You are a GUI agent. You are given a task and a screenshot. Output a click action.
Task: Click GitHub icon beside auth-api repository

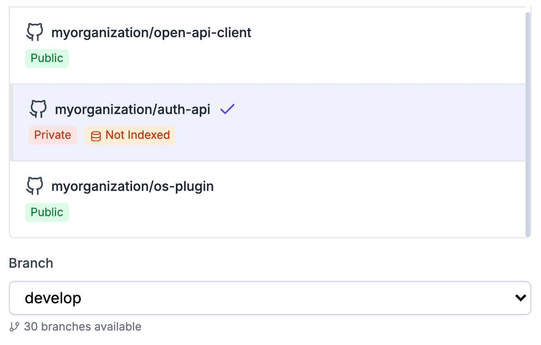coord(38,109)
